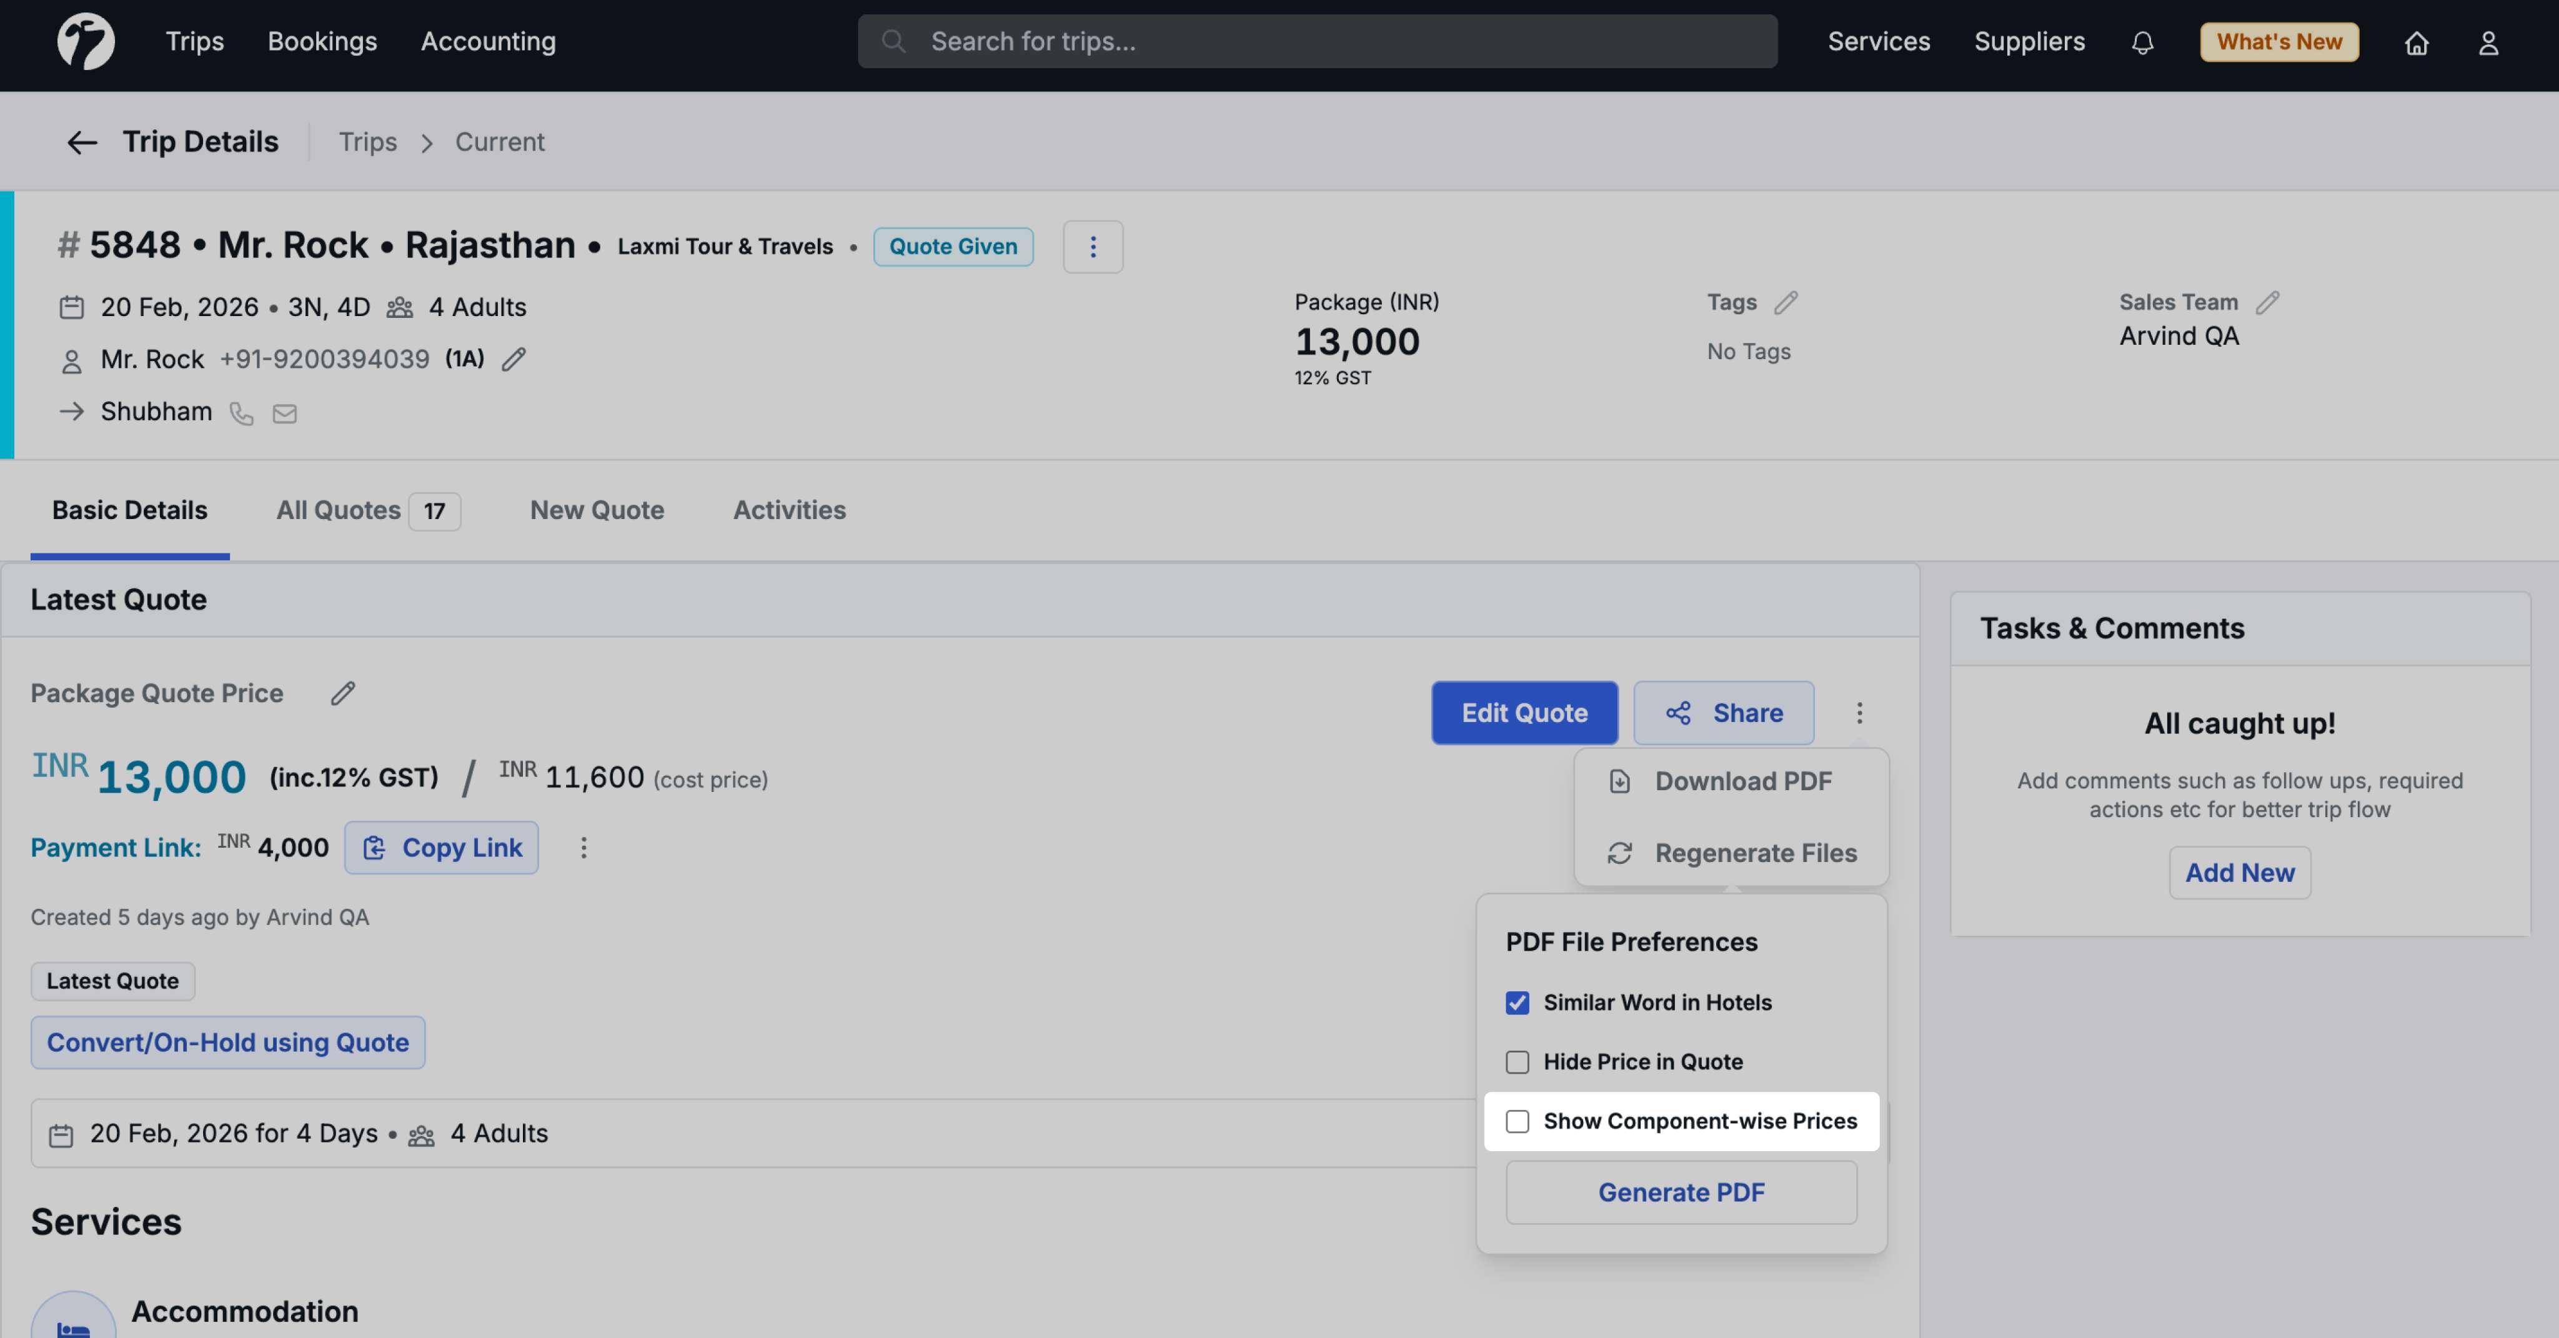Edit Tags using the pencil icon
Image resolution: width=2559 pixels, height=1338 pixels.
click(x=1786, y=302)
